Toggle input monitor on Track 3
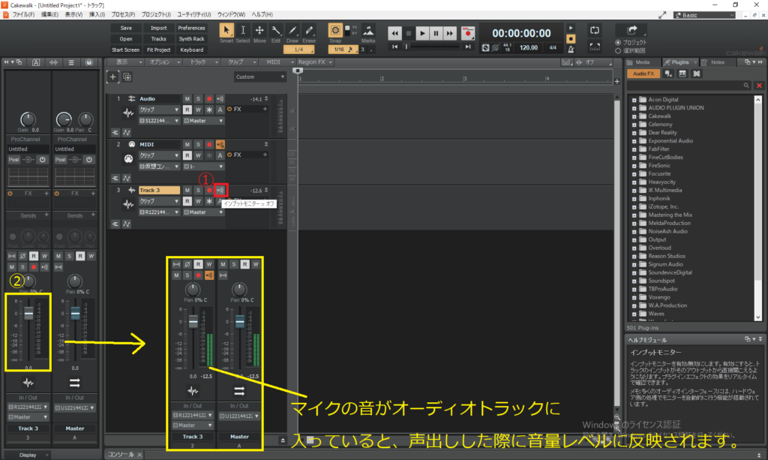This screenshot has width=768, height=460. [x=220, y=191]
